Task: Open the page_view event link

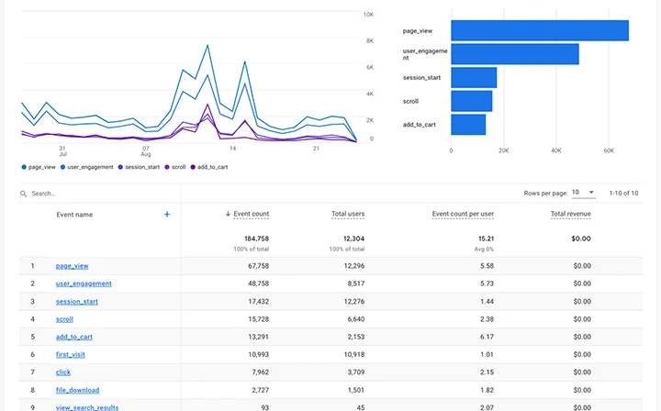Action: point(73,266)
